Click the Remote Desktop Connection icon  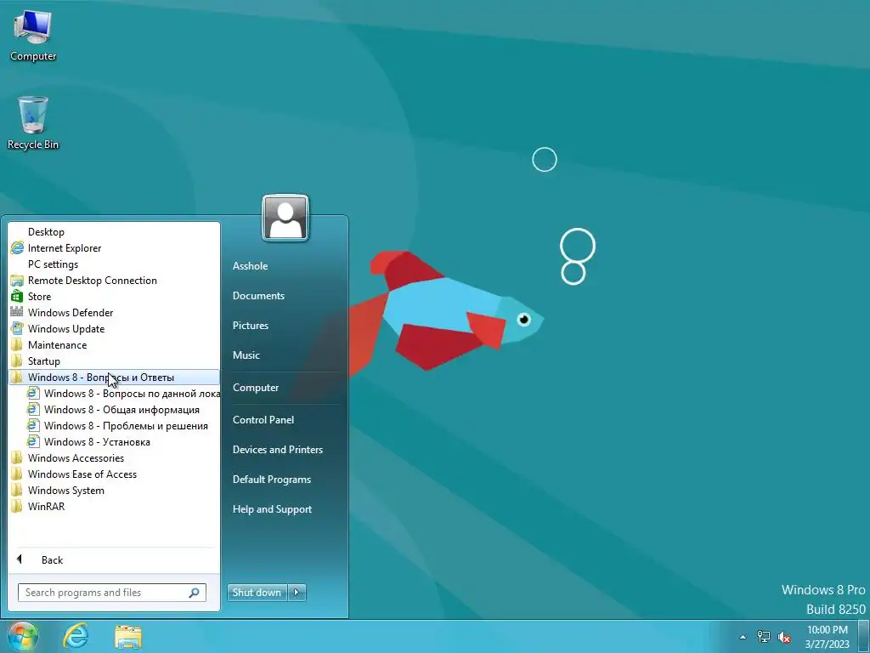coord(17,281)
